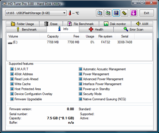
Task: Click the Write Cache checkbox
Action: pyautogui.click(x=12, y=84)
